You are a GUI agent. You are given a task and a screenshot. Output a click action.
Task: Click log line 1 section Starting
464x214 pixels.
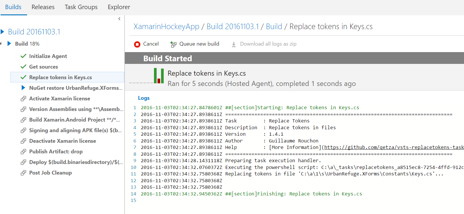(x=250, y=108)
